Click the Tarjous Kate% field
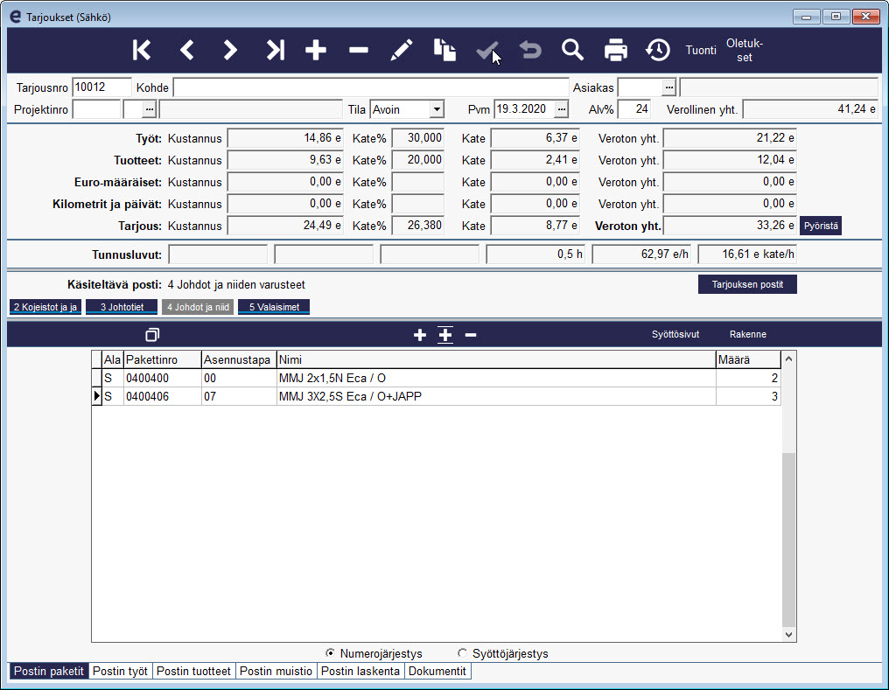The image size is (889, 690). pyautogui.click(x=418, y=226)
